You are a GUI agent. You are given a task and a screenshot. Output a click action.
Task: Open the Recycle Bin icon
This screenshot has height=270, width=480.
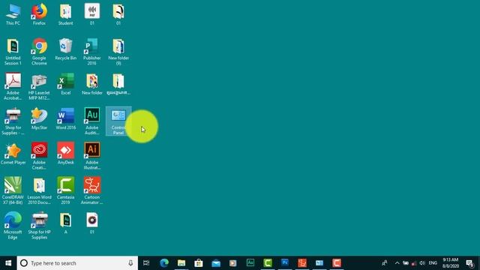click(65, 49)
